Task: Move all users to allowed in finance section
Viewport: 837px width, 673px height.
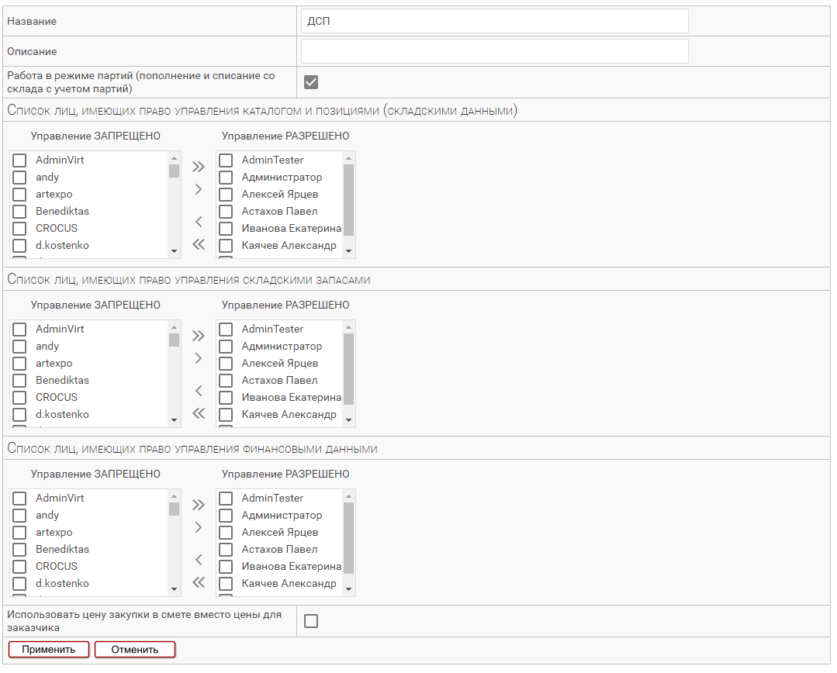Action: coord(199,505)
